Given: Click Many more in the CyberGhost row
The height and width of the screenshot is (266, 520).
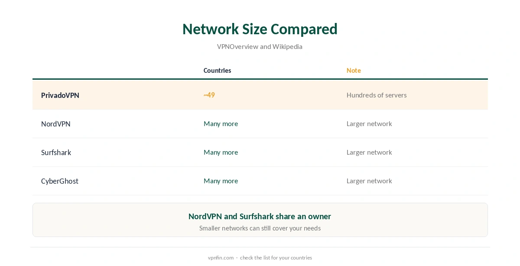Looking at the screenshot, I should (x=221, y=181).
